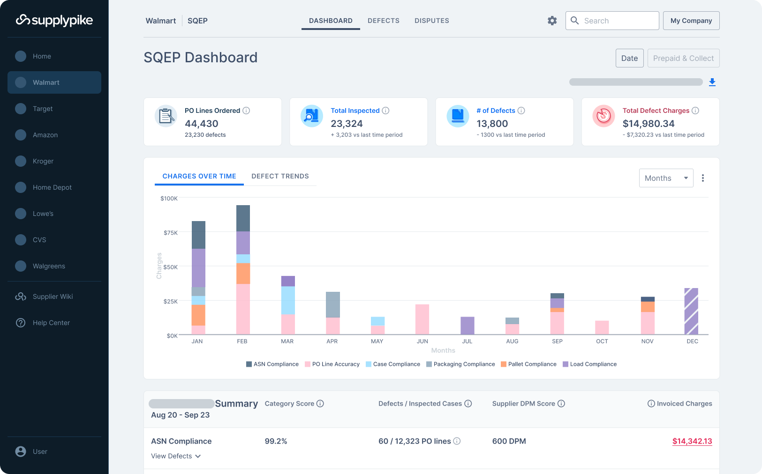This screenshot has height=474, width=762.
Task: Switch to the Dashboard tab
Action: 331,21
